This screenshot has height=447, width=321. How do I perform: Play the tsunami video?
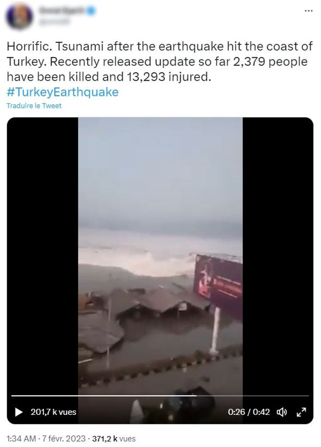tap(19, 412)
